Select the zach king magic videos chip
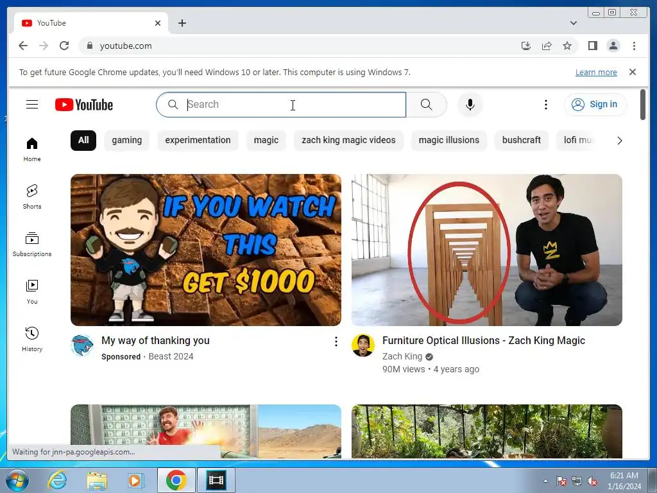Screen dimensions: 657x493 pos(348,140)
